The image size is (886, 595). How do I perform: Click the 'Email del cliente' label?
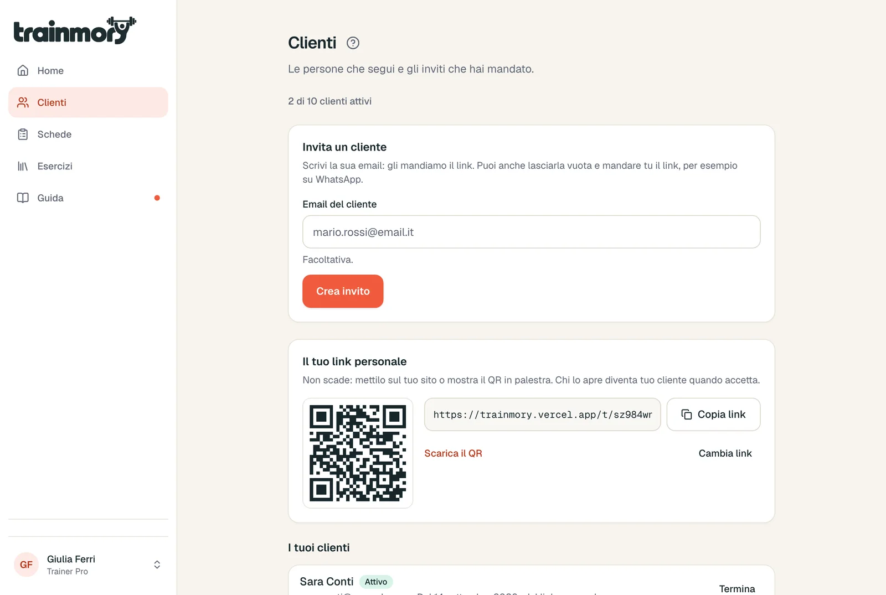339,204
